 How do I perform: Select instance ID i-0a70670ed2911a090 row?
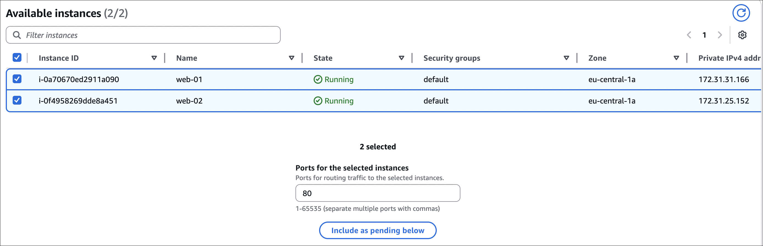click(x=79, y=79)
